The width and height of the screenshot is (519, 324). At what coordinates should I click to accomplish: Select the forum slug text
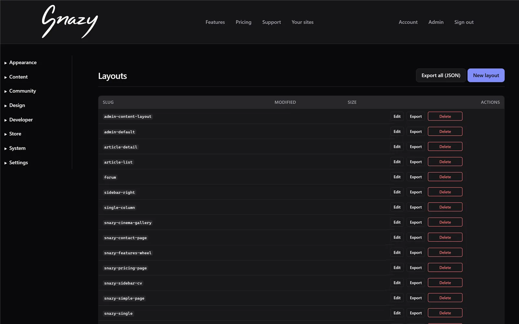(x=110, y=177)
